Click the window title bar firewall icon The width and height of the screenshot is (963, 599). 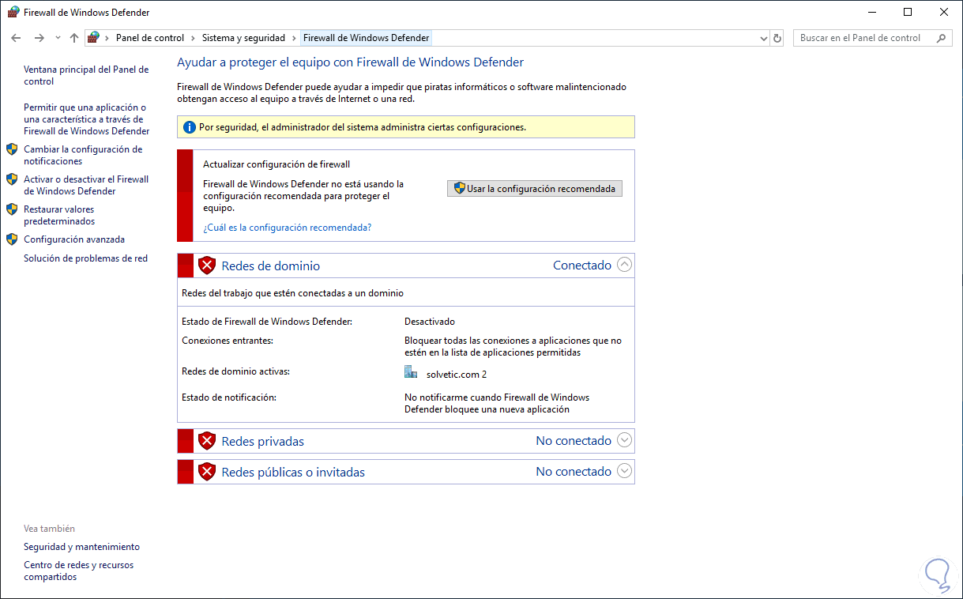click(13, 13)
